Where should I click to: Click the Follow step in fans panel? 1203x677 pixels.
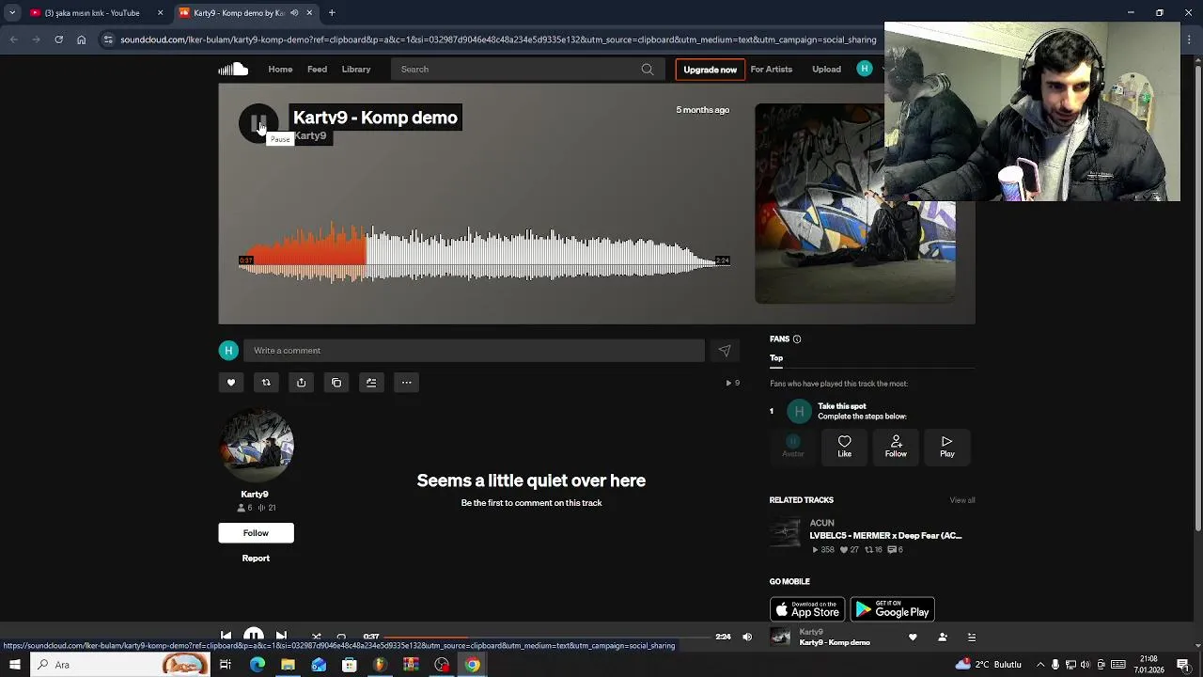pos(896,447)
